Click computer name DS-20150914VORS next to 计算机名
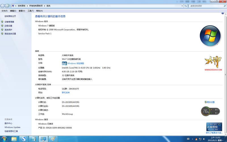This screenshot has height=142, width=227. (x=71, y=102)
